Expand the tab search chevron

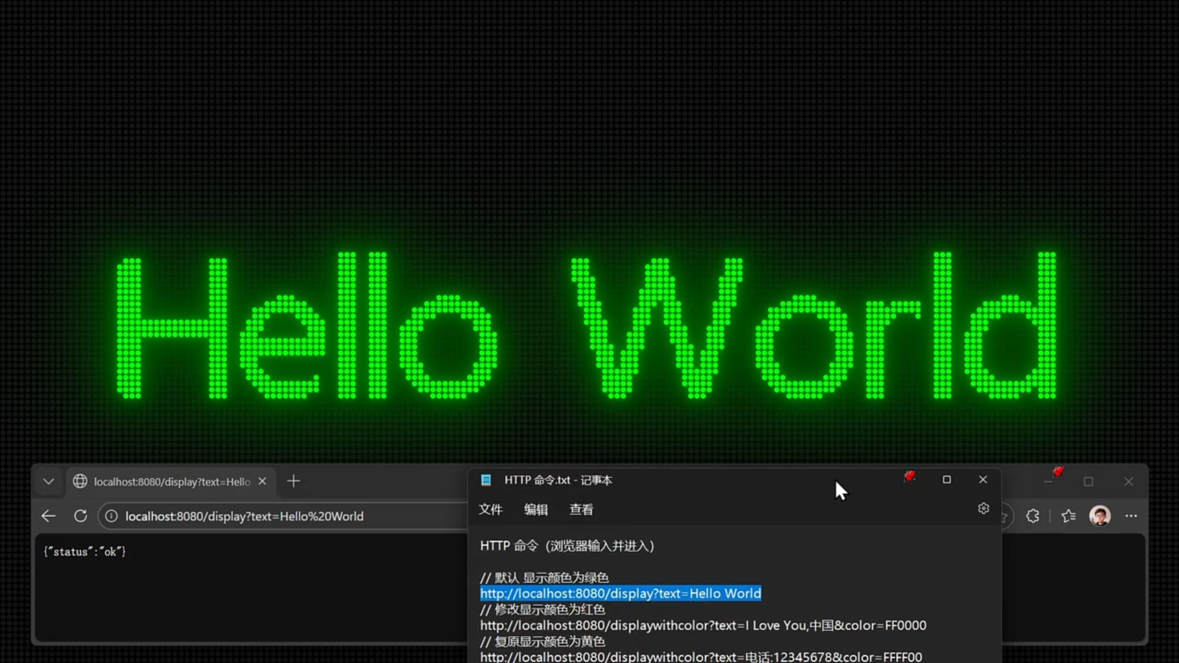(x=49, y=481)
